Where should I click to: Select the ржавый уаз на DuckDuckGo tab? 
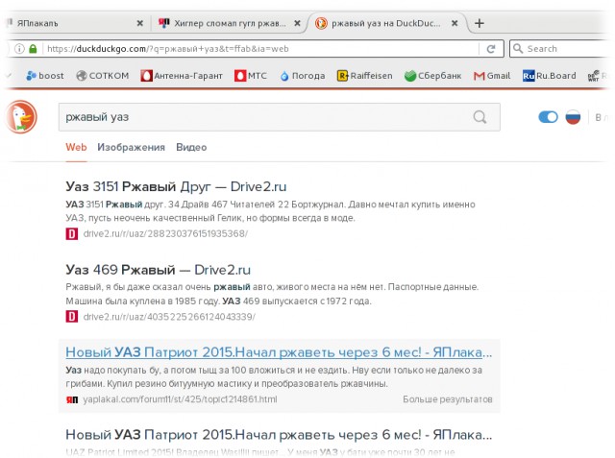coord(386,23)
